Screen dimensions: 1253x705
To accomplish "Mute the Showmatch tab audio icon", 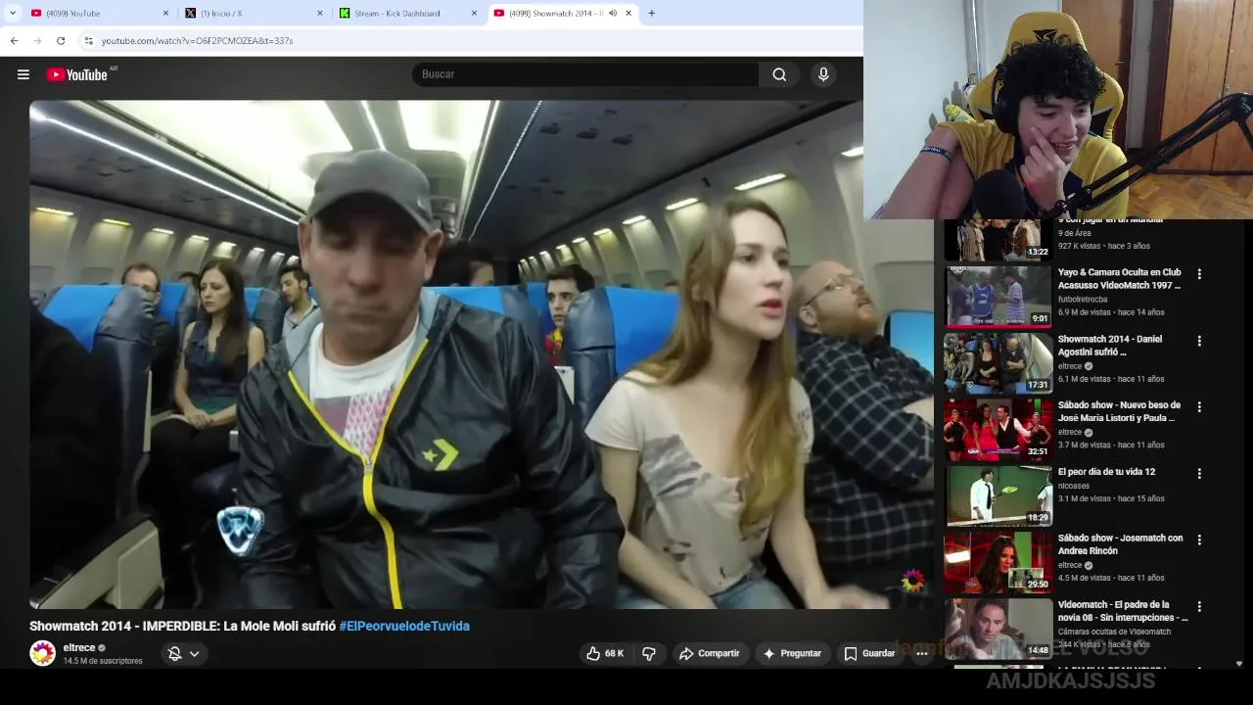I will pyautogui.click(x=613, y=13).
